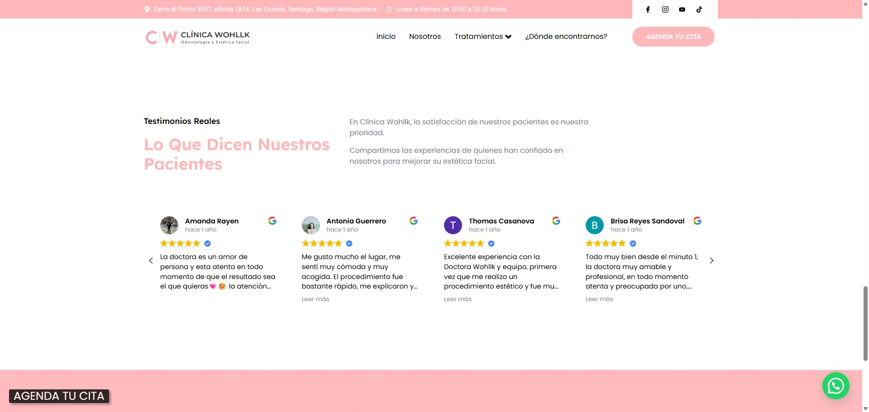Show next testimonials with right arrow
Image resolution: width=869 pixels, height=412 pixels.
point(711,260)
